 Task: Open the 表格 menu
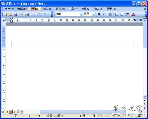86,9
